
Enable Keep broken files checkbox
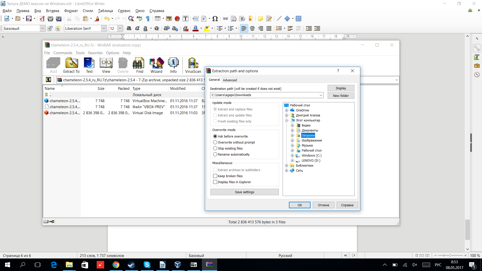(x=215, y=176)
